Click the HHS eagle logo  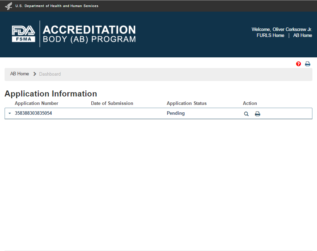point(8,6)
